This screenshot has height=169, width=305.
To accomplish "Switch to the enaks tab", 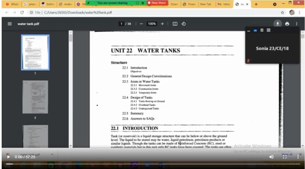I will click(66, 4).
